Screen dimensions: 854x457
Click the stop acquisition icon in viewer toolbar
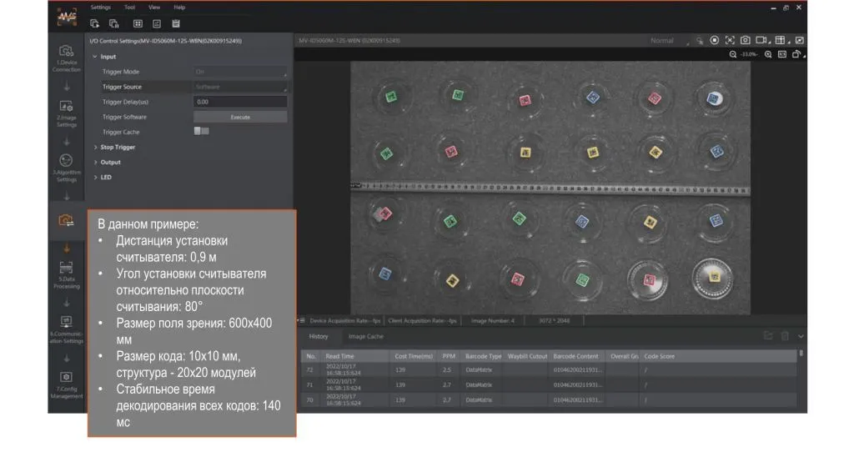click(x=715, y=40)
